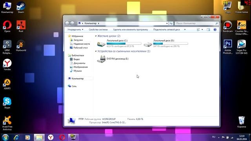Click the Explorer Forward navigation button
251x141 pixels.
72,23
